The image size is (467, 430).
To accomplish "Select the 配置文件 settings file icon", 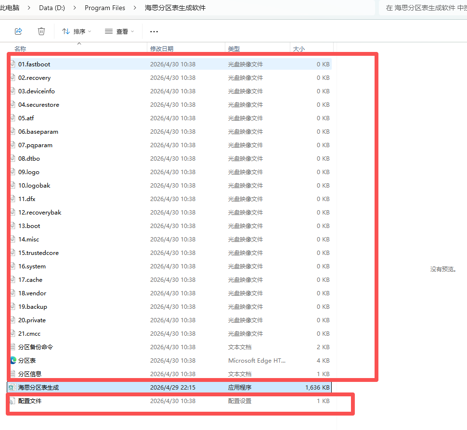I will (x=13, y=401).
